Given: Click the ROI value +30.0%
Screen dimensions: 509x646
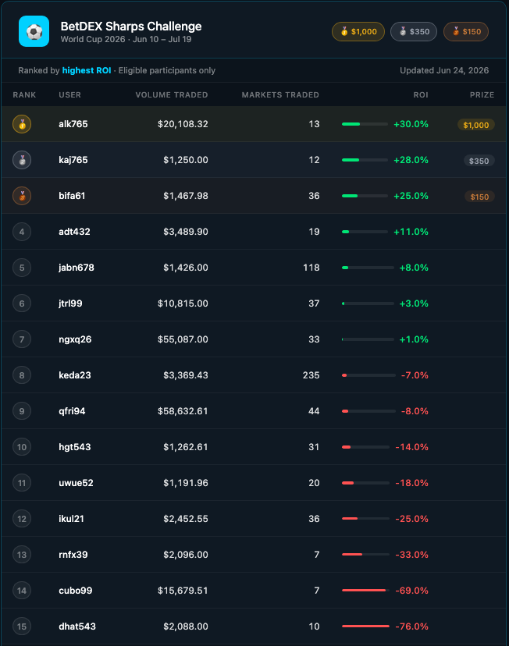Looking at the screenshot, I should (x=411, y=124).
